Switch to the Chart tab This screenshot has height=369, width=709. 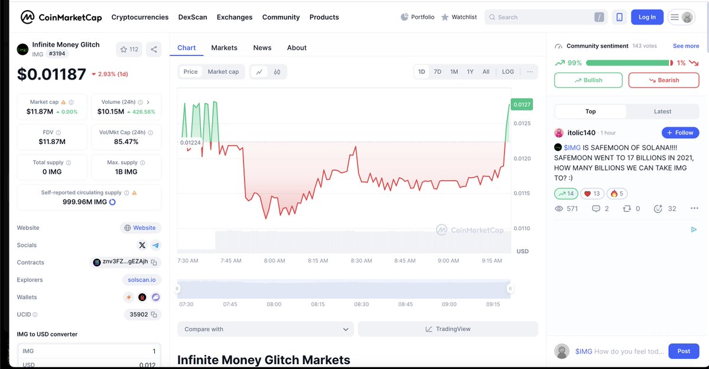click(187, 48)
